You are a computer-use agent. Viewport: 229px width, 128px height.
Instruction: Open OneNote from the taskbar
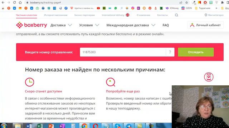pos(62,126)
